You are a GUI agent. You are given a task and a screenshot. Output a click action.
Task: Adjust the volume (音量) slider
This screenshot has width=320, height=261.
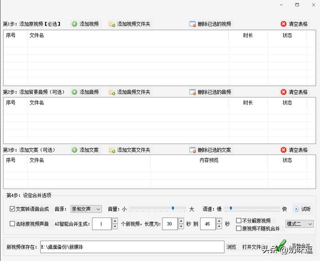(x=173, y=208)
